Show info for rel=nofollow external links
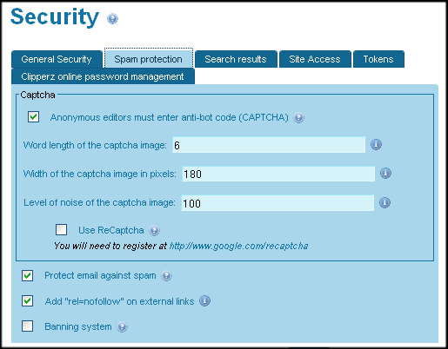 (204, 301)
